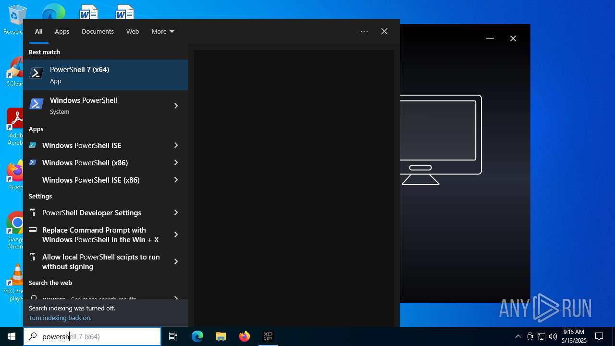Minimize the background dark window

tap(490, 38)
